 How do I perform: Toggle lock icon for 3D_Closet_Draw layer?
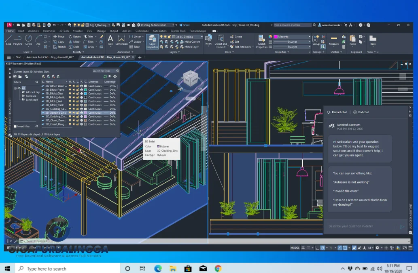pos(78,120)
